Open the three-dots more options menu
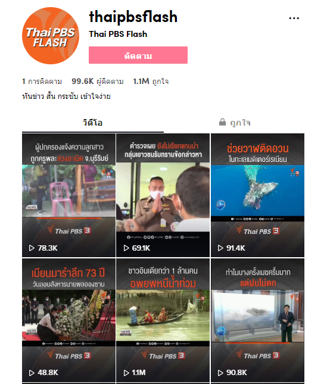The image size is (327, 384). tap(294, 18)
